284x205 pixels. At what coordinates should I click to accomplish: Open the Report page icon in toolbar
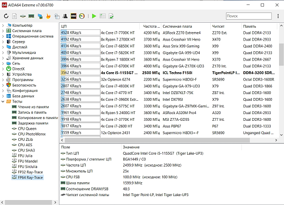(14, 16)
